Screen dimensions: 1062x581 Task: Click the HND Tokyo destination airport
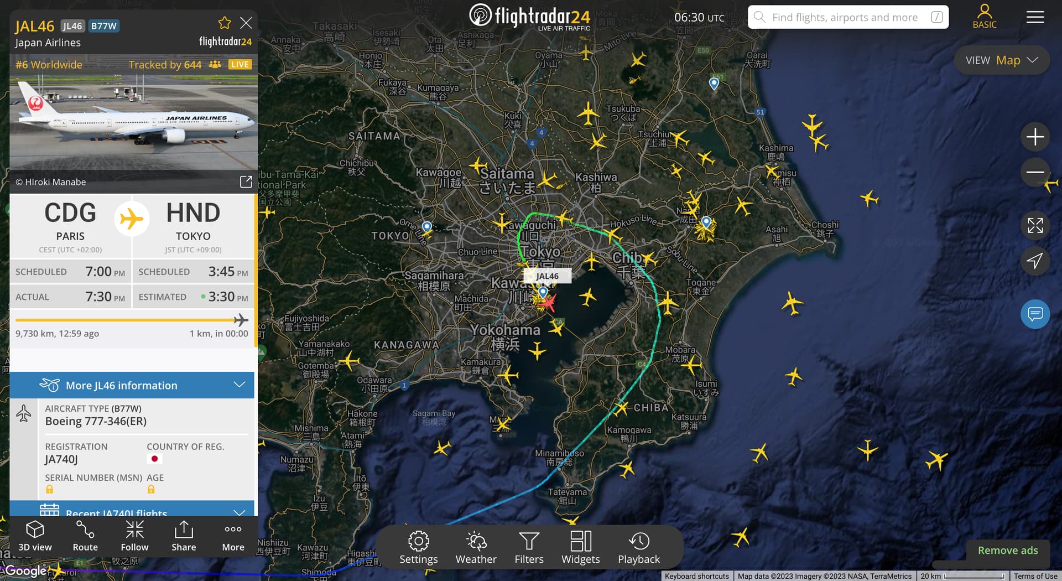click(193, 226)
